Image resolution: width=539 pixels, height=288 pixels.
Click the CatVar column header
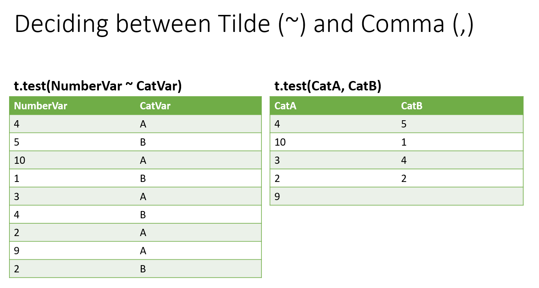pyautogui.click(x=199, y=106)
